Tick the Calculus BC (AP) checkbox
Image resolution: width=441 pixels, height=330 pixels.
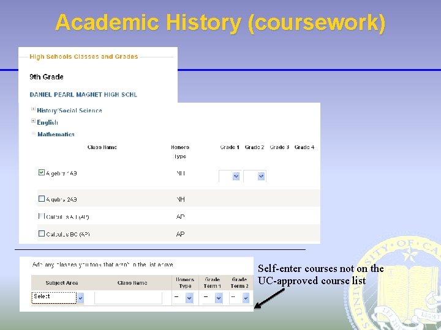[x=42, y=233]
